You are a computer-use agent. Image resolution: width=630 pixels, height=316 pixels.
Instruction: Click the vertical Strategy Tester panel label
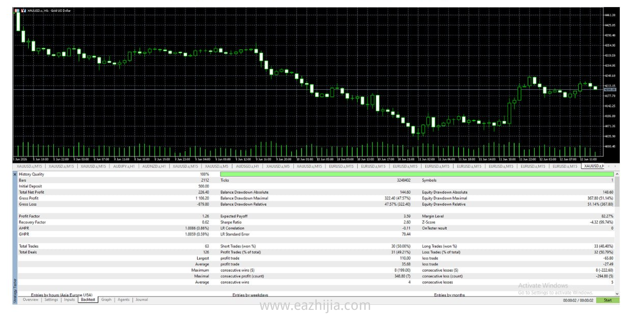[15, 291]
